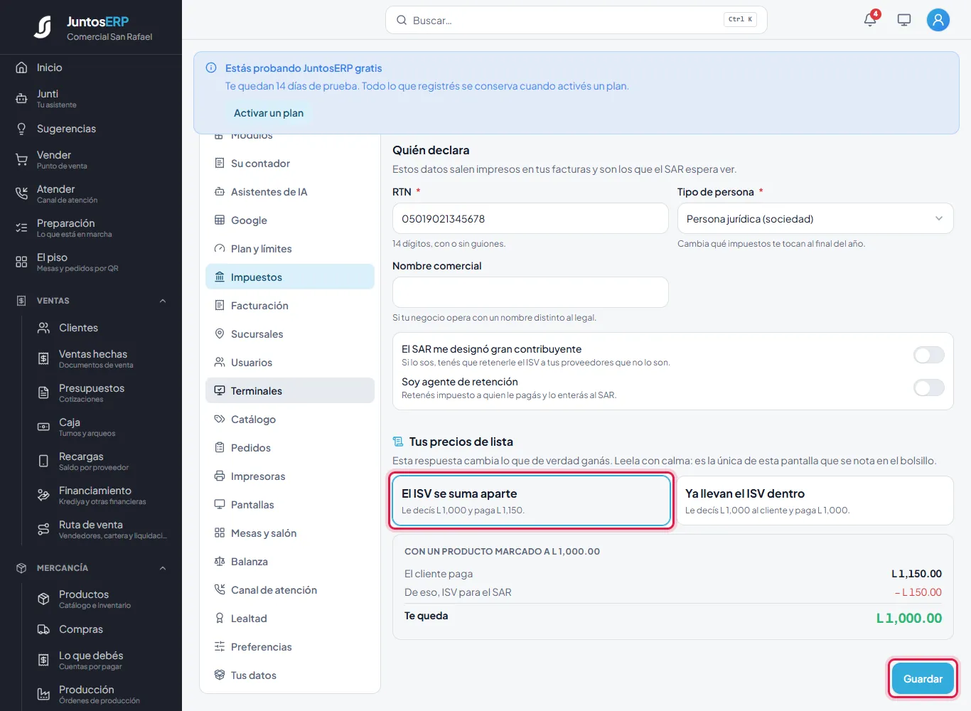
Task: Click the RTN input field
Action: [x=530, y=218]
